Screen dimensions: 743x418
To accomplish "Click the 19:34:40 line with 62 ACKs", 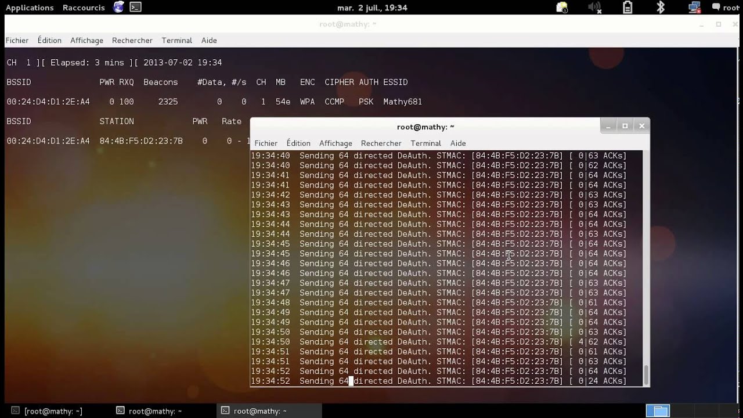I will [x=439, y=165].
